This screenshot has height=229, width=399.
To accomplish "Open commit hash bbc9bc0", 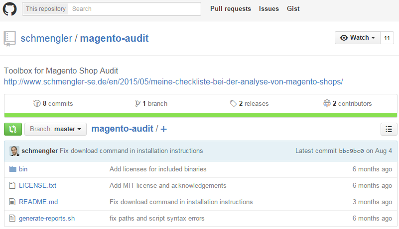I will 351,151.
